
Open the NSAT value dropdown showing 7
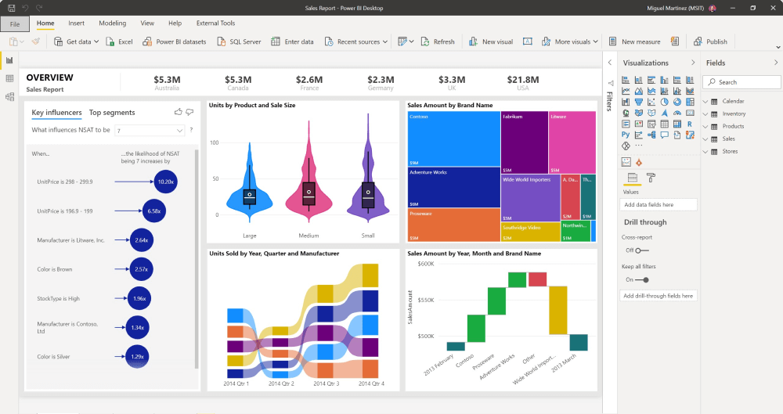click(x=150, y=131)
